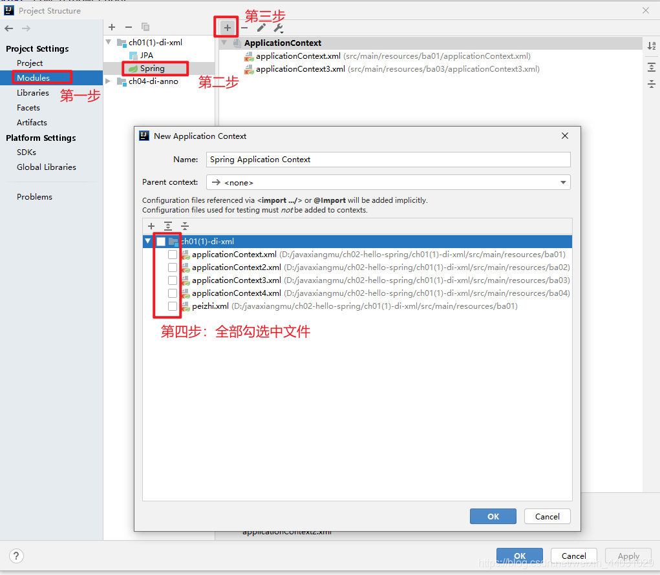Check the applicationContext3.xml checkbox
The width and height of the screenshot is (660, 575).
pos(172,280)
